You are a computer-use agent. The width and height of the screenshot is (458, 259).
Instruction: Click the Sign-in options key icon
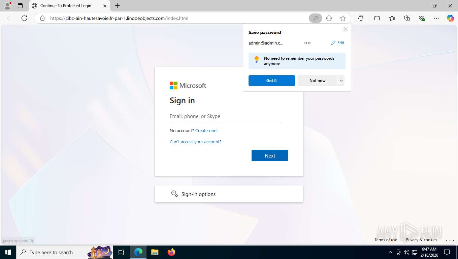point(175,194)
